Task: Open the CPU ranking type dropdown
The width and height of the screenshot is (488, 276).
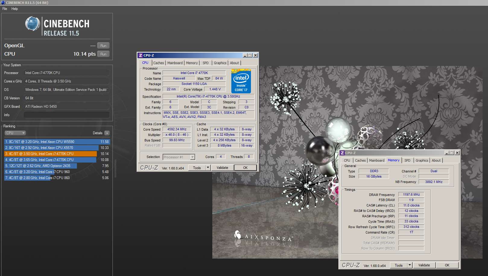Action: [x=15, y=133]
